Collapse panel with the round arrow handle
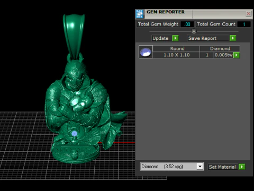This screenshot has height=191, width=254. pyautogui.click(x=194, y=31)
